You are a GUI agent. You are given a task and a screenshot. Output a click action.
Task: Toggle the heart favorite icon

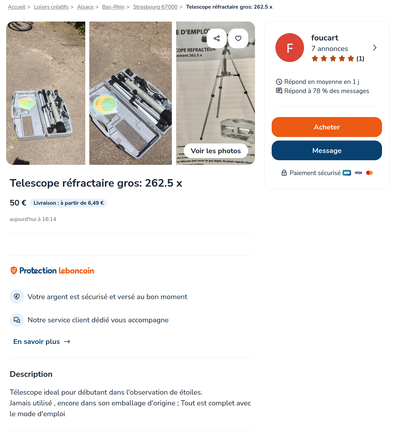pyautogui.click(x=238, y=38)
